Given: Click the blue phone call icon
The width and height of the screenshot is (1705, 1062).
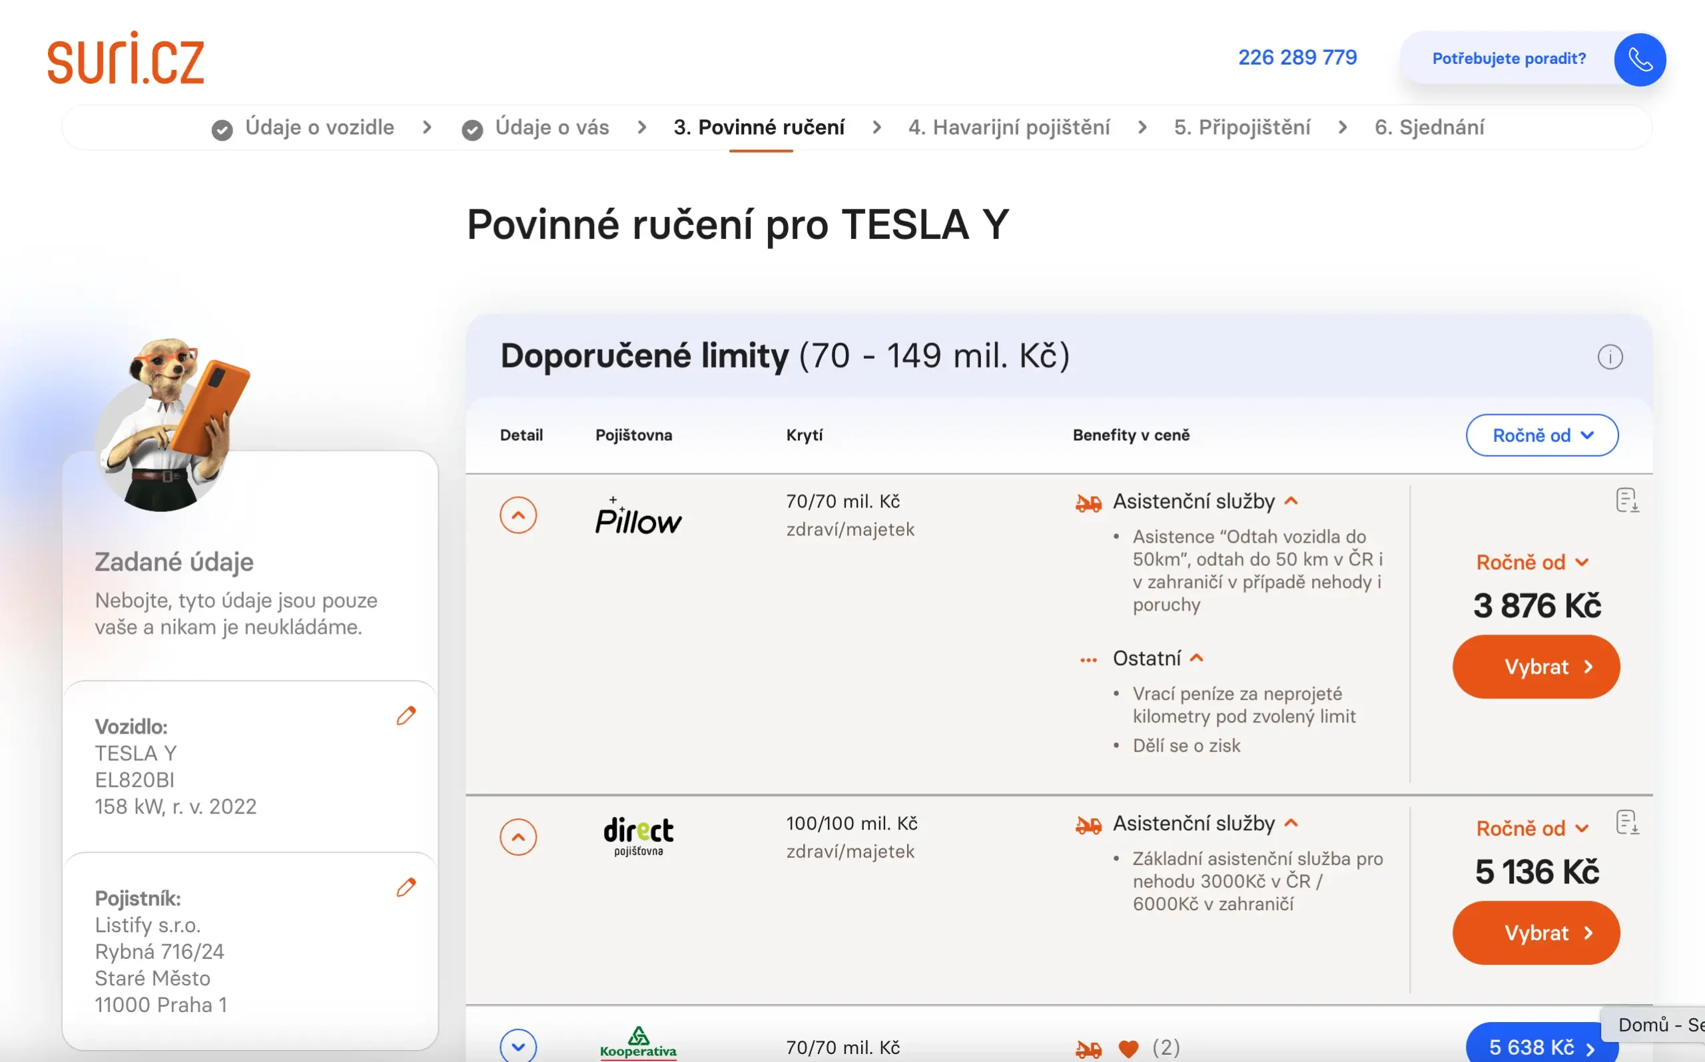Looking at the screenshot, I should pos(1639,59).
